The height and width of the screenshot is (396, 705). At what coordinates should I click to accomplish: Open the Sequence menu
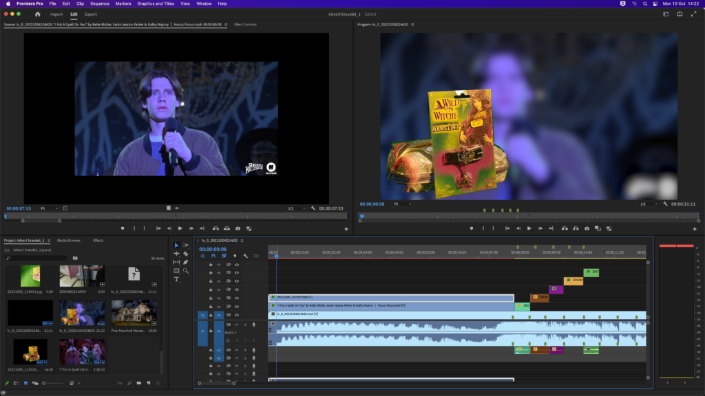pos(99,3)
